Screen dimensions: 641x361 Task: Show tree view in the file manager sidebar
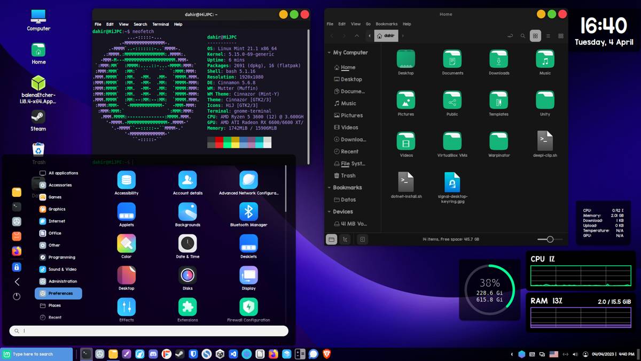tap(345, 240)
